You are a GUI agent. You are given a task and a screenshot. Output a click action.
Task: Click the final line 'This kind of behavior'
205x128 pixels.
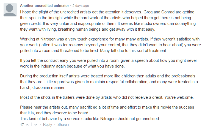click(x=90, y=119)
